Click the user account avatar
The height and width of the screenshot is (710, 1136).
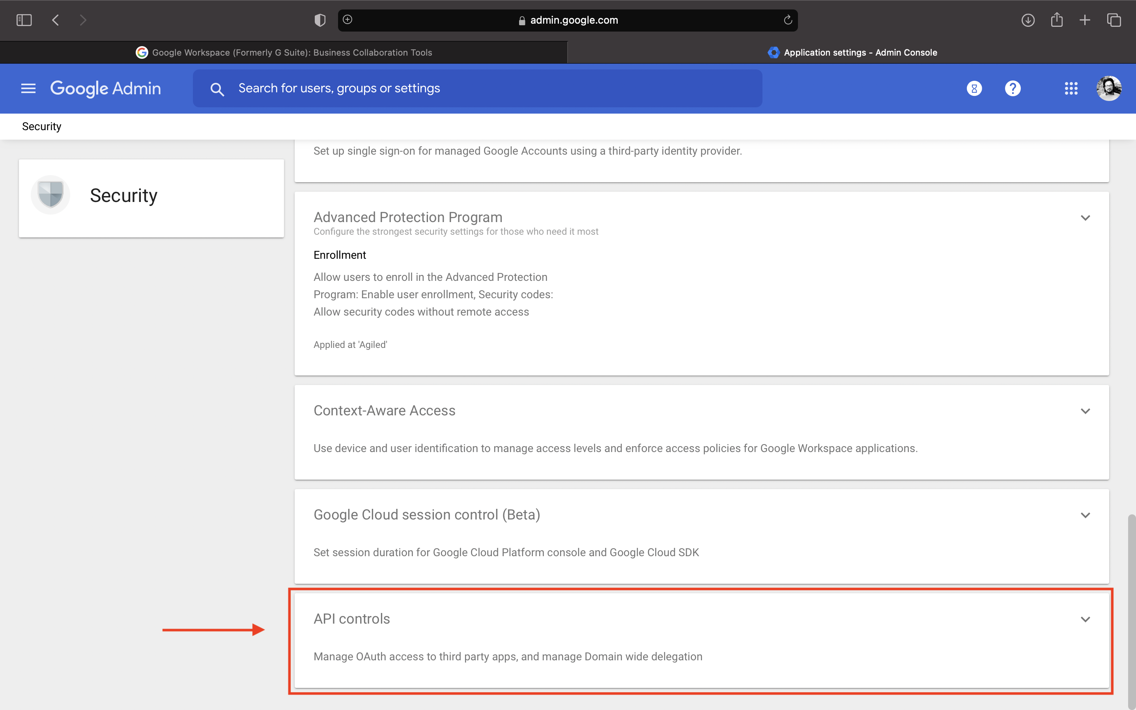[x=1109, y=88]
